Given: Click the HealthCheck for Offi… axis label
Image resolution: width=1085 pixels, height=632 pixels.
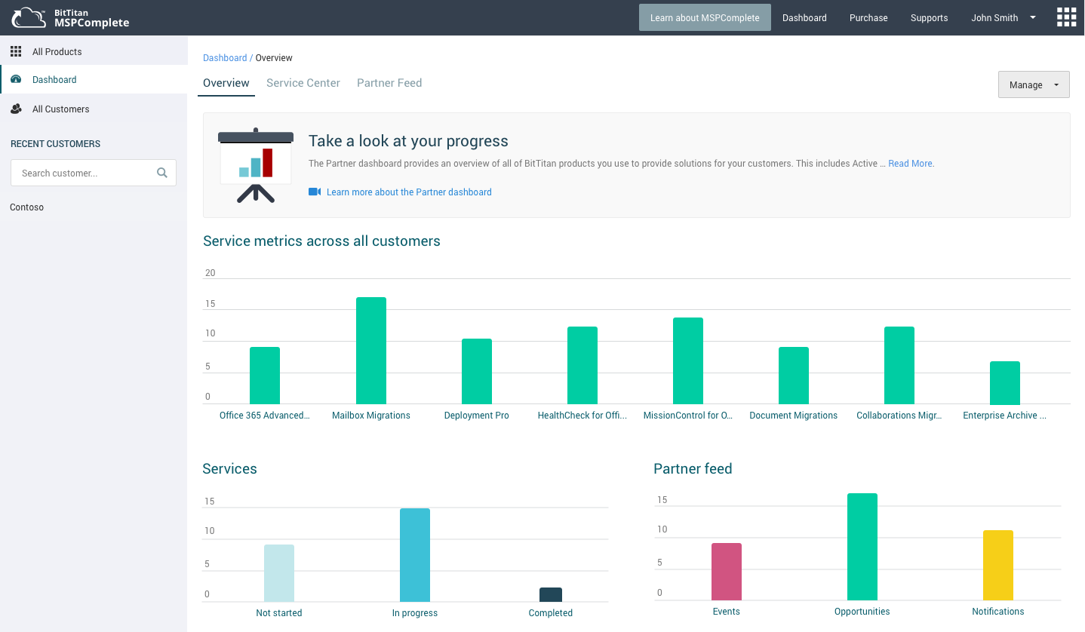Looking at the screenshot, I should (582, 415).
